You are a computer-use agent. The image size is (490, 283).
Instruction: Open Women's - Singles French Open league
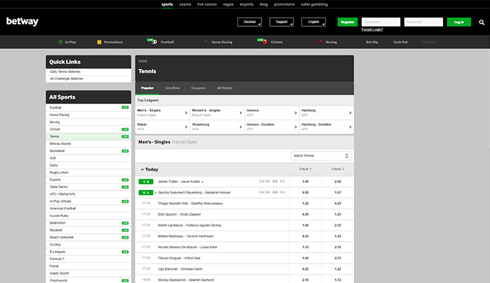[217, 113]
